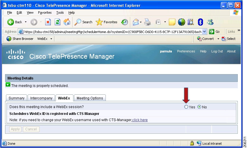Screen dimensions: 247x148
Task: Open the address bar URL dropdown
Action: (x=204, y=32)
